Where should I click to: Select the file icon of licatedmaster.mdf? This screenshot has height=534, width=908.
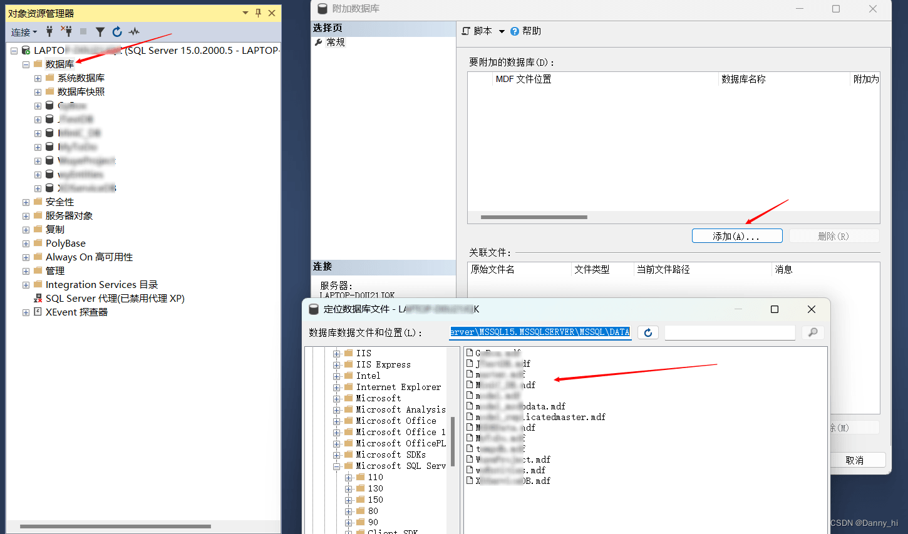[x=469, y=417]
